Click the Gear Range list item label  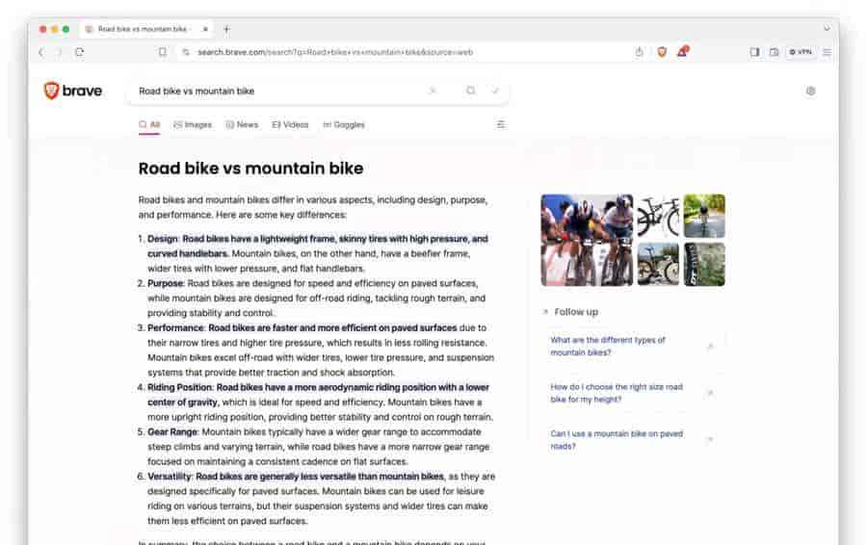point(172,431)
